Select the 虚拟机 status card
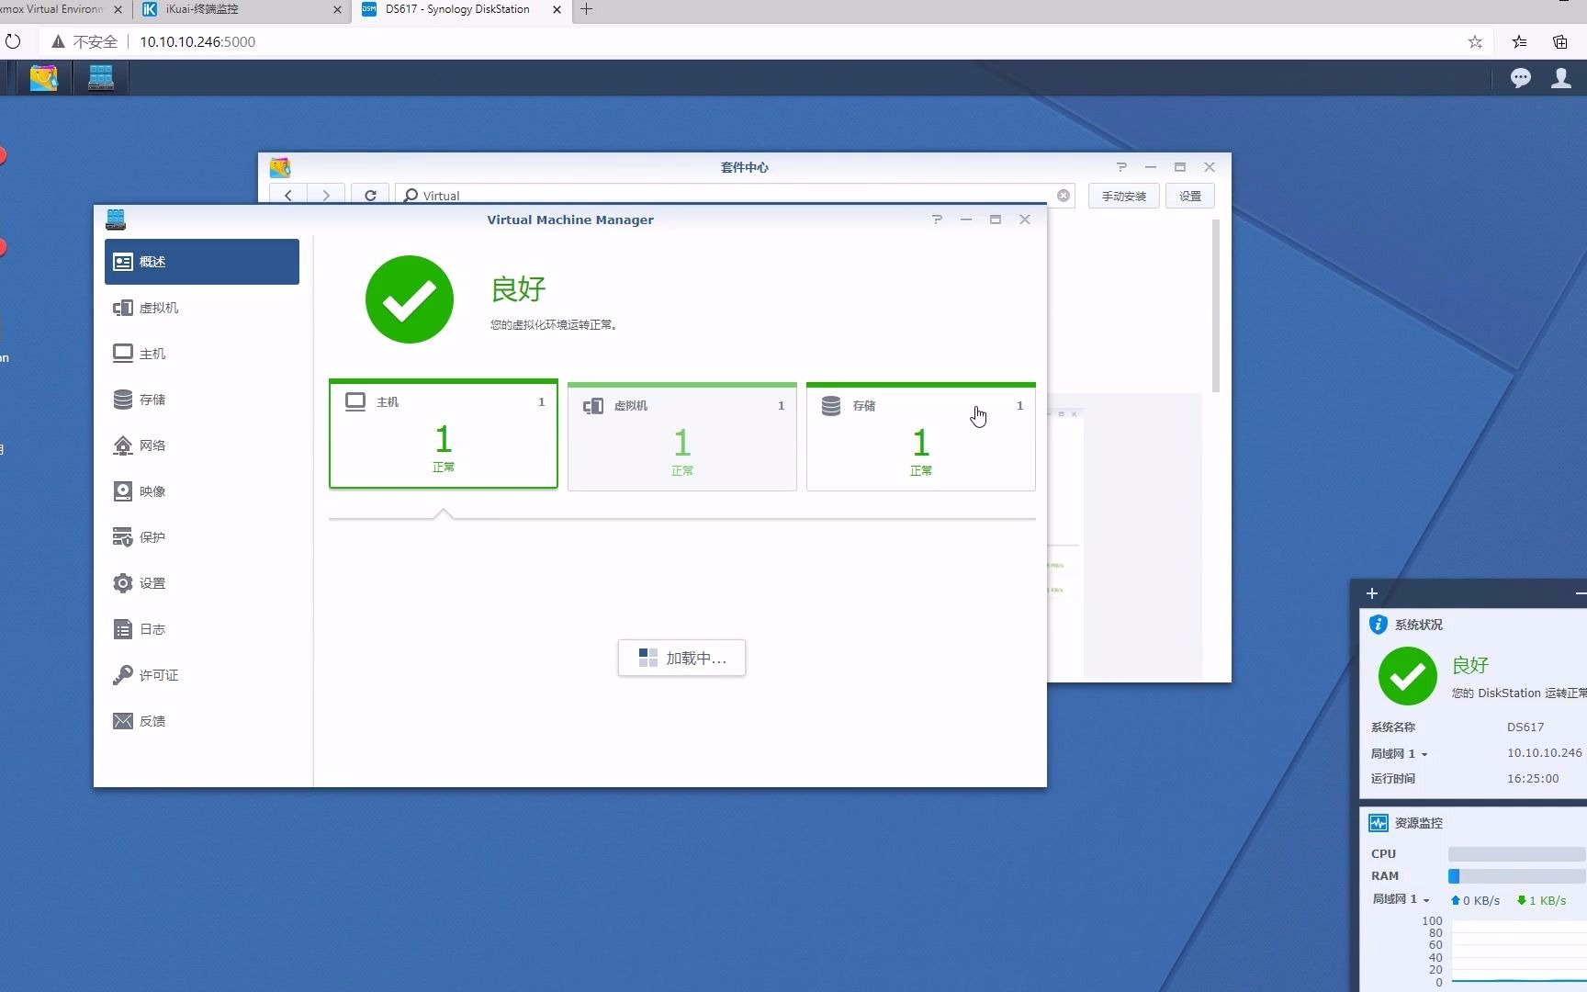This screenshot has width=1587, height=992. (682, 436)
